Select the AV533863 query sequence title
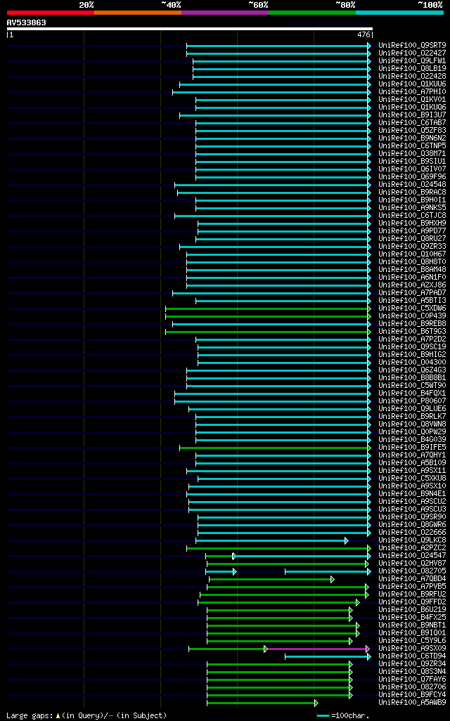 click(26, 22)
